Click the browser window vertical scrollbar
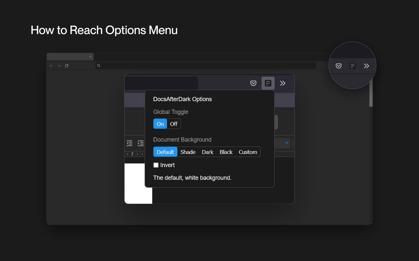 371,92
